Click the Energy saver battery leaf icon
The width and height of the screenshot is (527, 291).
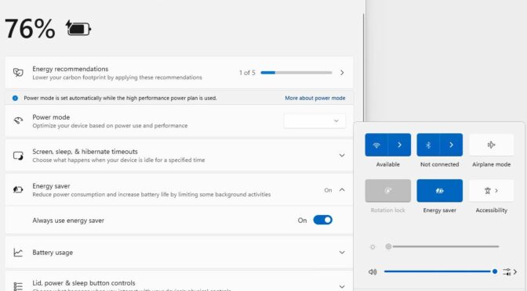[x=18, y=190]
